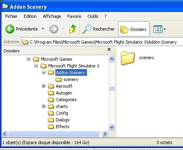183x150 pixels.
Task: Open the Affichage menu
Action: (x=52, y=16)
